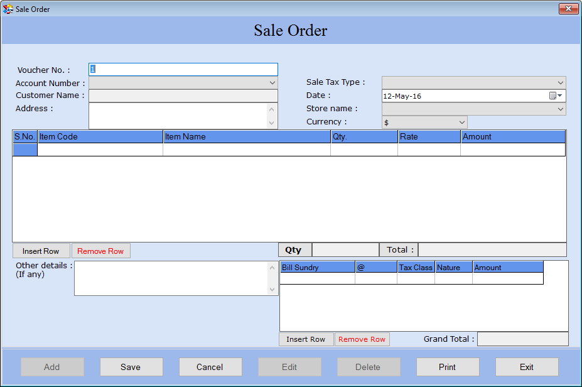The image size is (582, 387).
Task: Click the first row Amount cell in items grid
Action: [513, 150]
